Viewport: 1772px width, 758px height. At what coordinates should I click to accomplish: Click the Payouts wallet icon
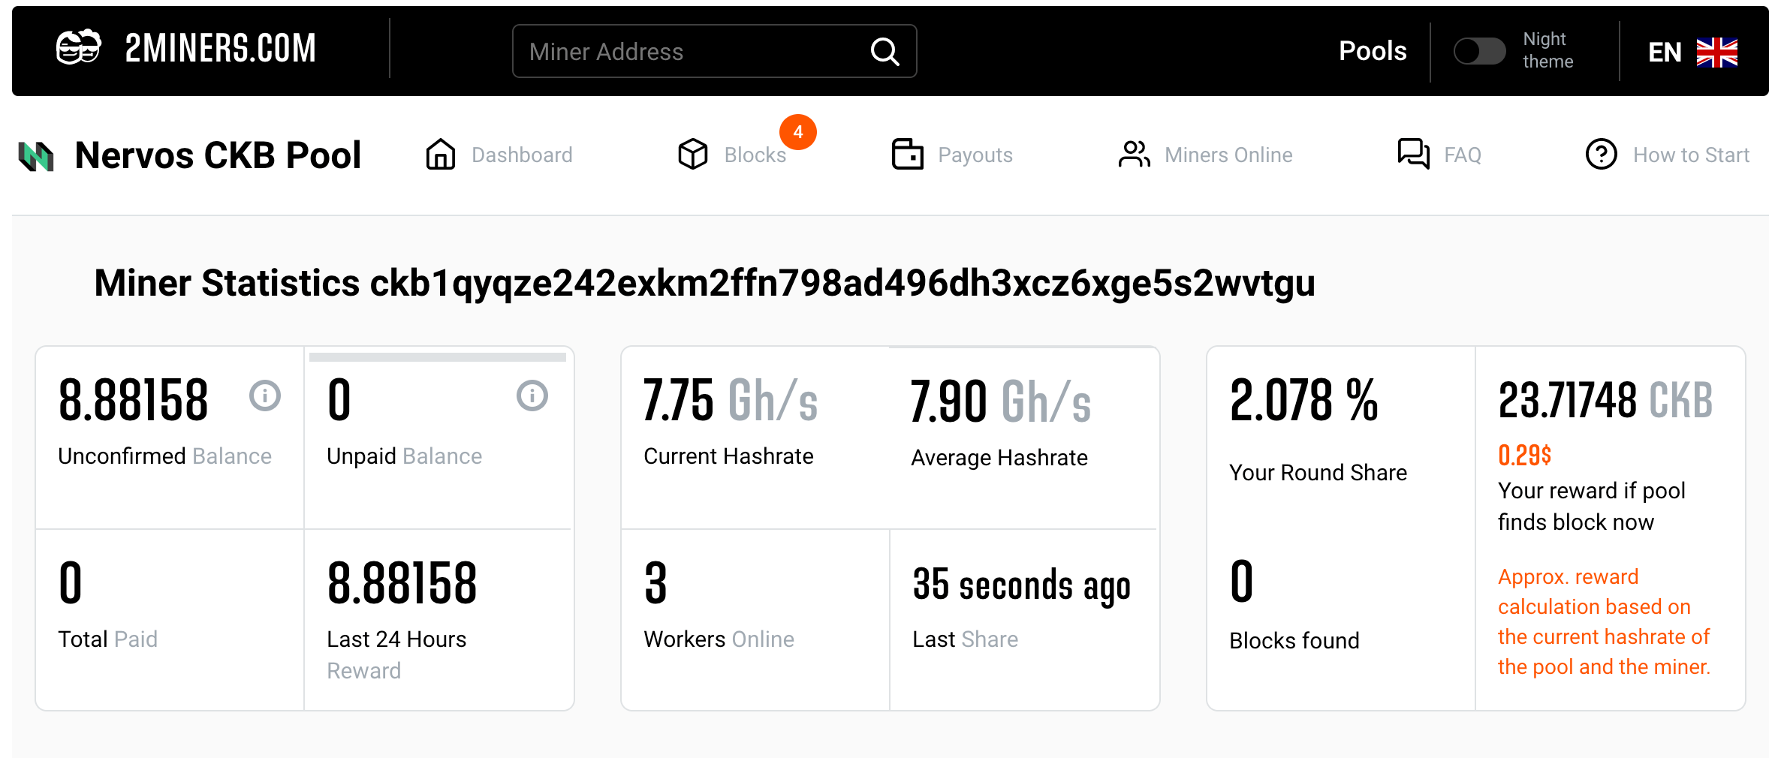pyautogui.click(x=907, y=155)
